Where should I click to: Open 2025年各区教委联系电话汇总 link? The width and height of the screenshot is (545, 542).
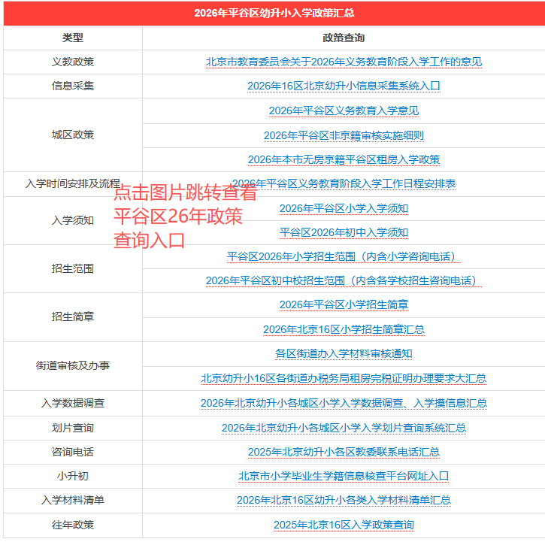pyautogui.click(x=344, y=453)
